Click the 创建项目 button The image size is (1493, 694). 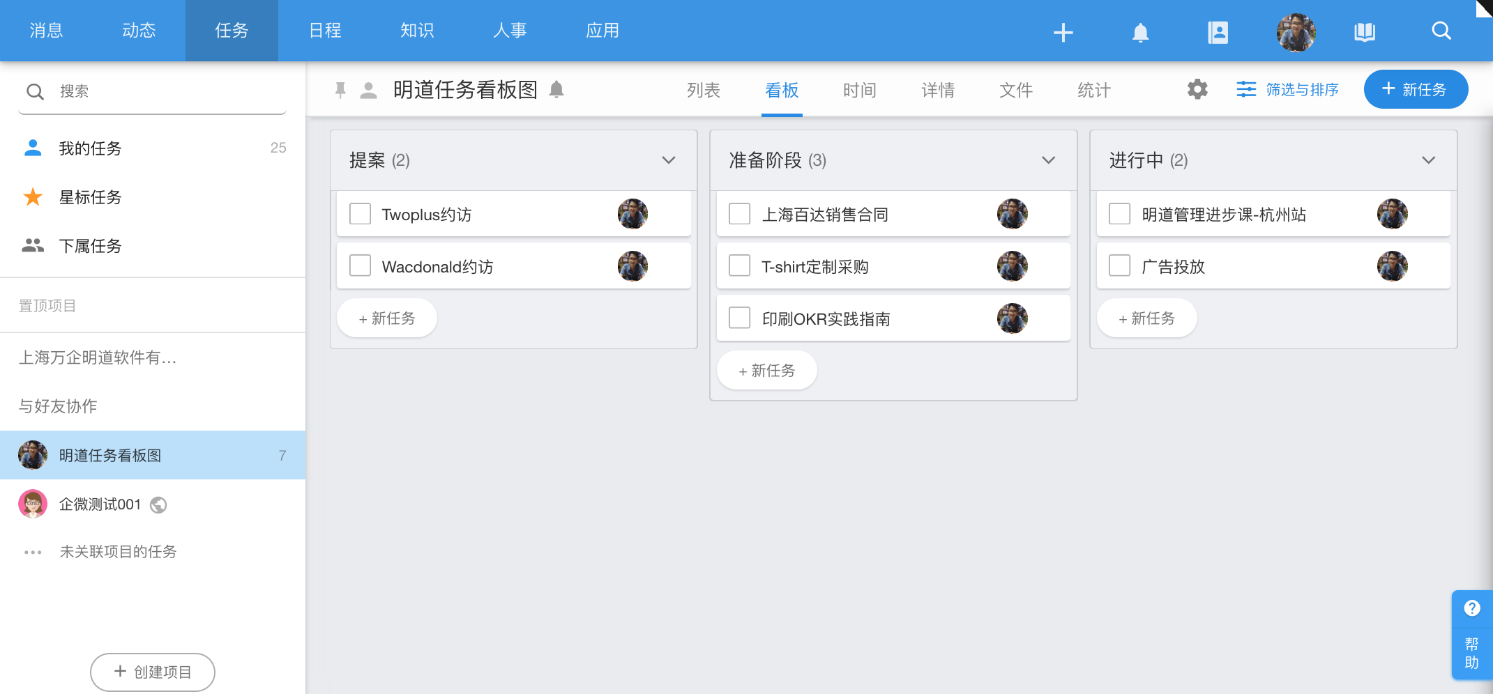(x=153, y=672)
